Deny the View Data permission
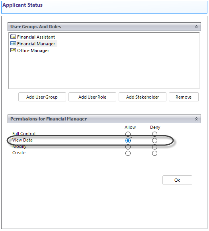Viewport: 209px width, 231px height. point(154,140)
